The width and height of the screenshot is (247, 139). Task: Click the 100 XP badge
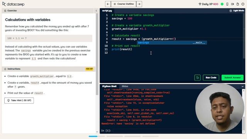point(89,69)
